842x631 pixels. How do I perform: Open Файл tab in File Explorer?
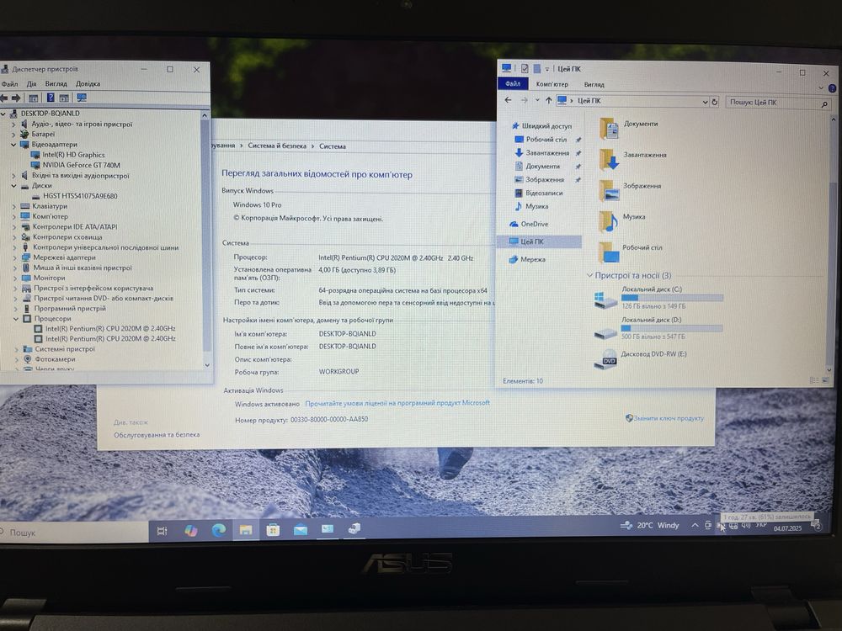513,83
